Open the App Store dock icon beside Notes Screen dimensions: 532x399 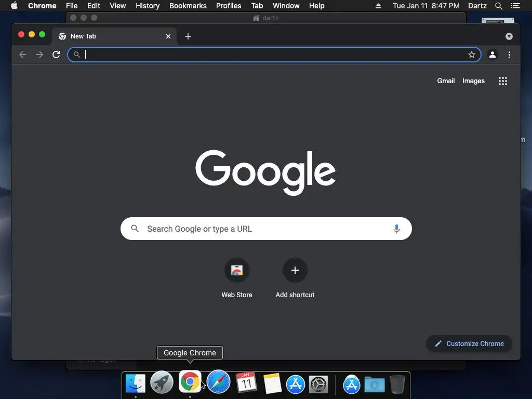click(296, 384)
